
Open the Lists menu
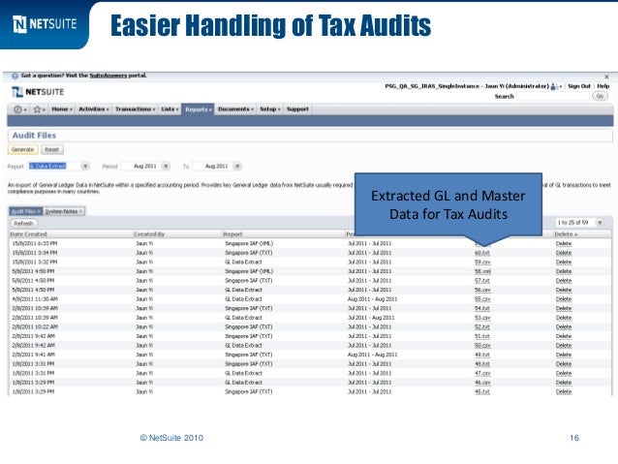[170, 109]
